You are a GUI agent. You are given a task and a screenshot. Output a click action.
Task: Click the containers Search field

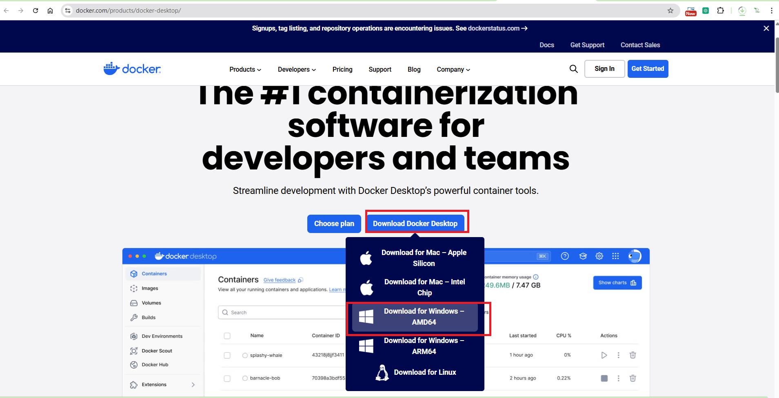282,312
